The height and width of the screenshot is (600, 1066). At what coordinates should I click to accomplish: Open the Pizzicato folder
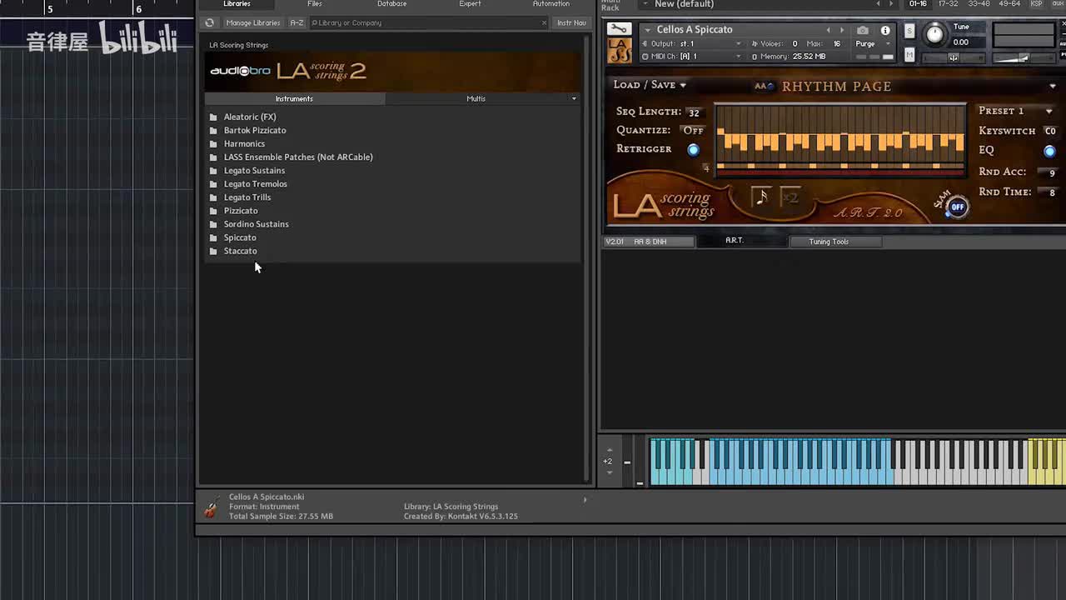click(241, 210)
